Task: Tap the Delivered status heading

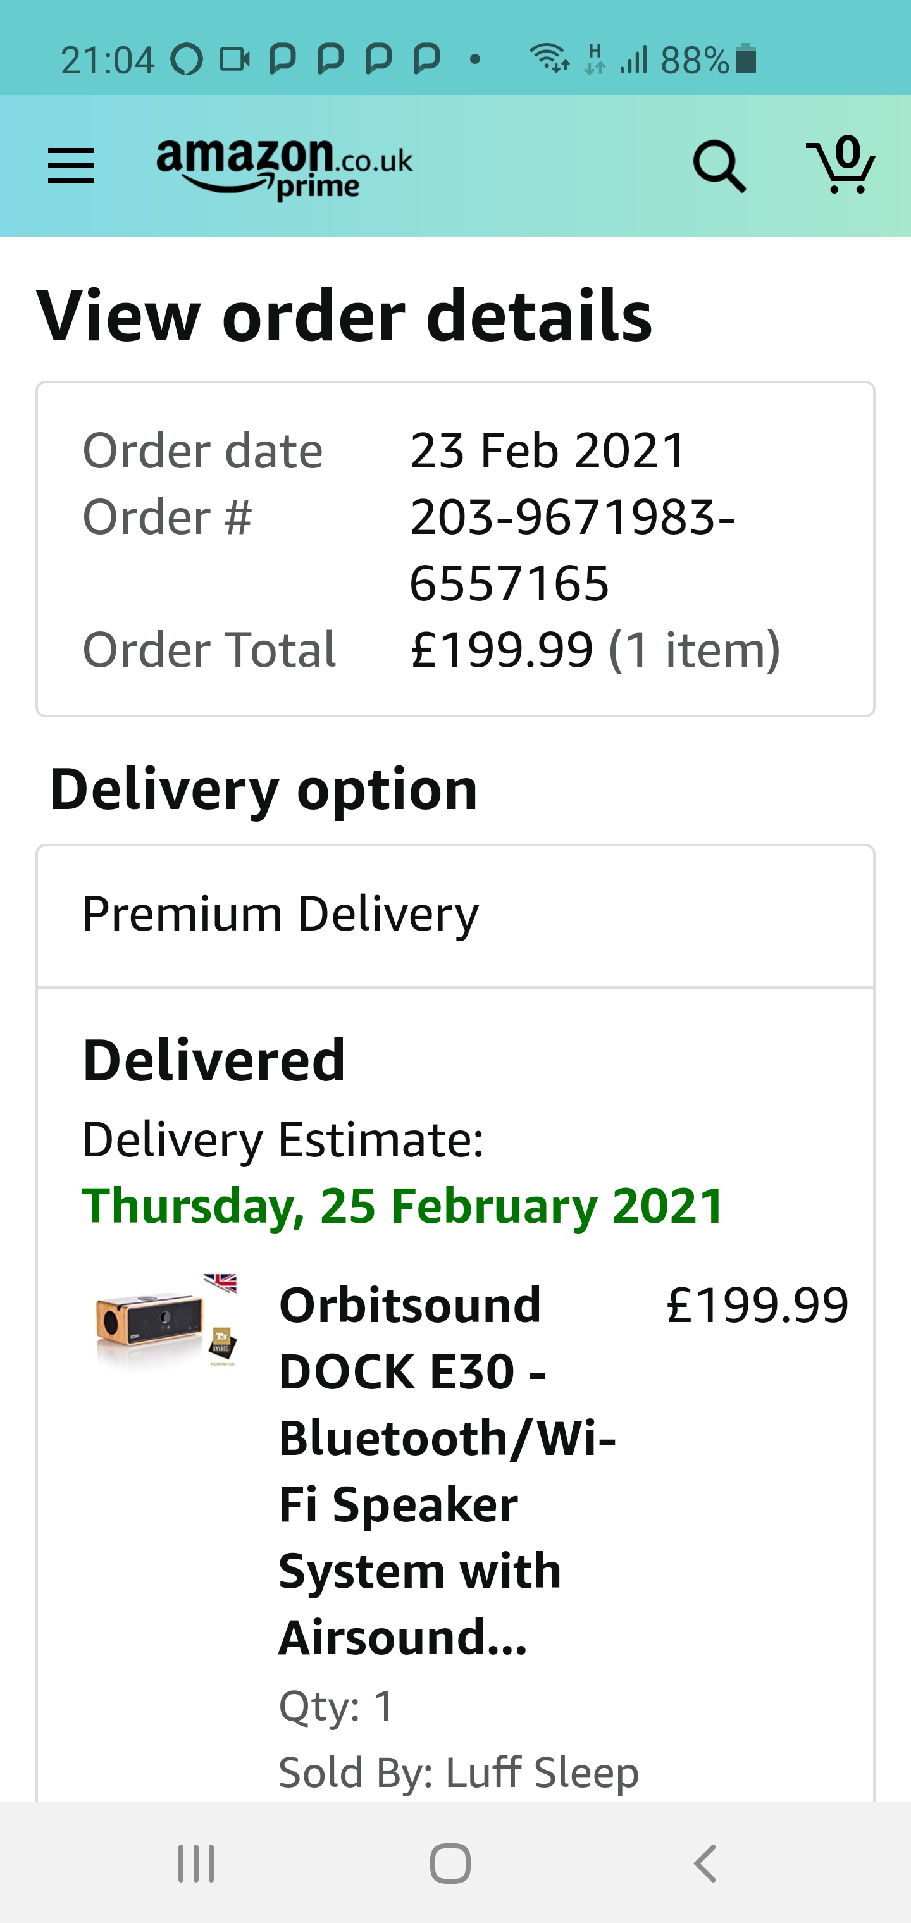Action: point(214,1060)
